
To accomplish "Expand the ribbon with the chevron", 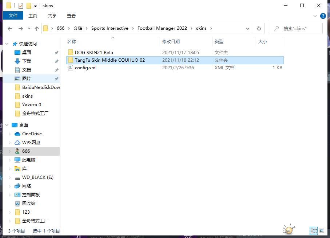I will 315,16.
